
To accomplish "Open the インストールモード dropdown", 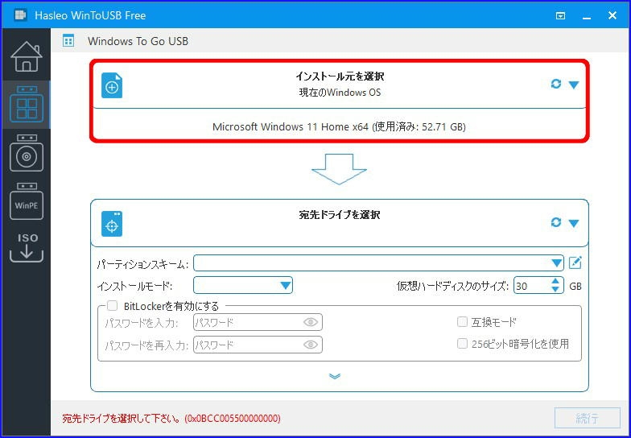I will tap(243, 285).
